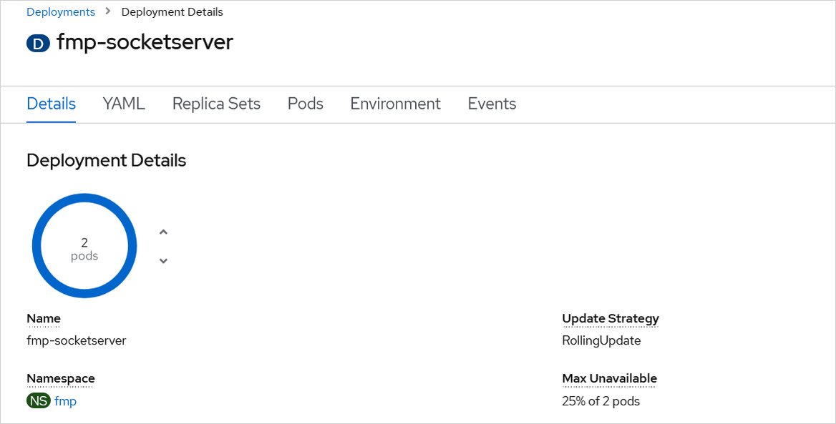Screen dimensions: 836x424
Task: Click the Deployment Details breadcrumb text
Action: point(172,12)
